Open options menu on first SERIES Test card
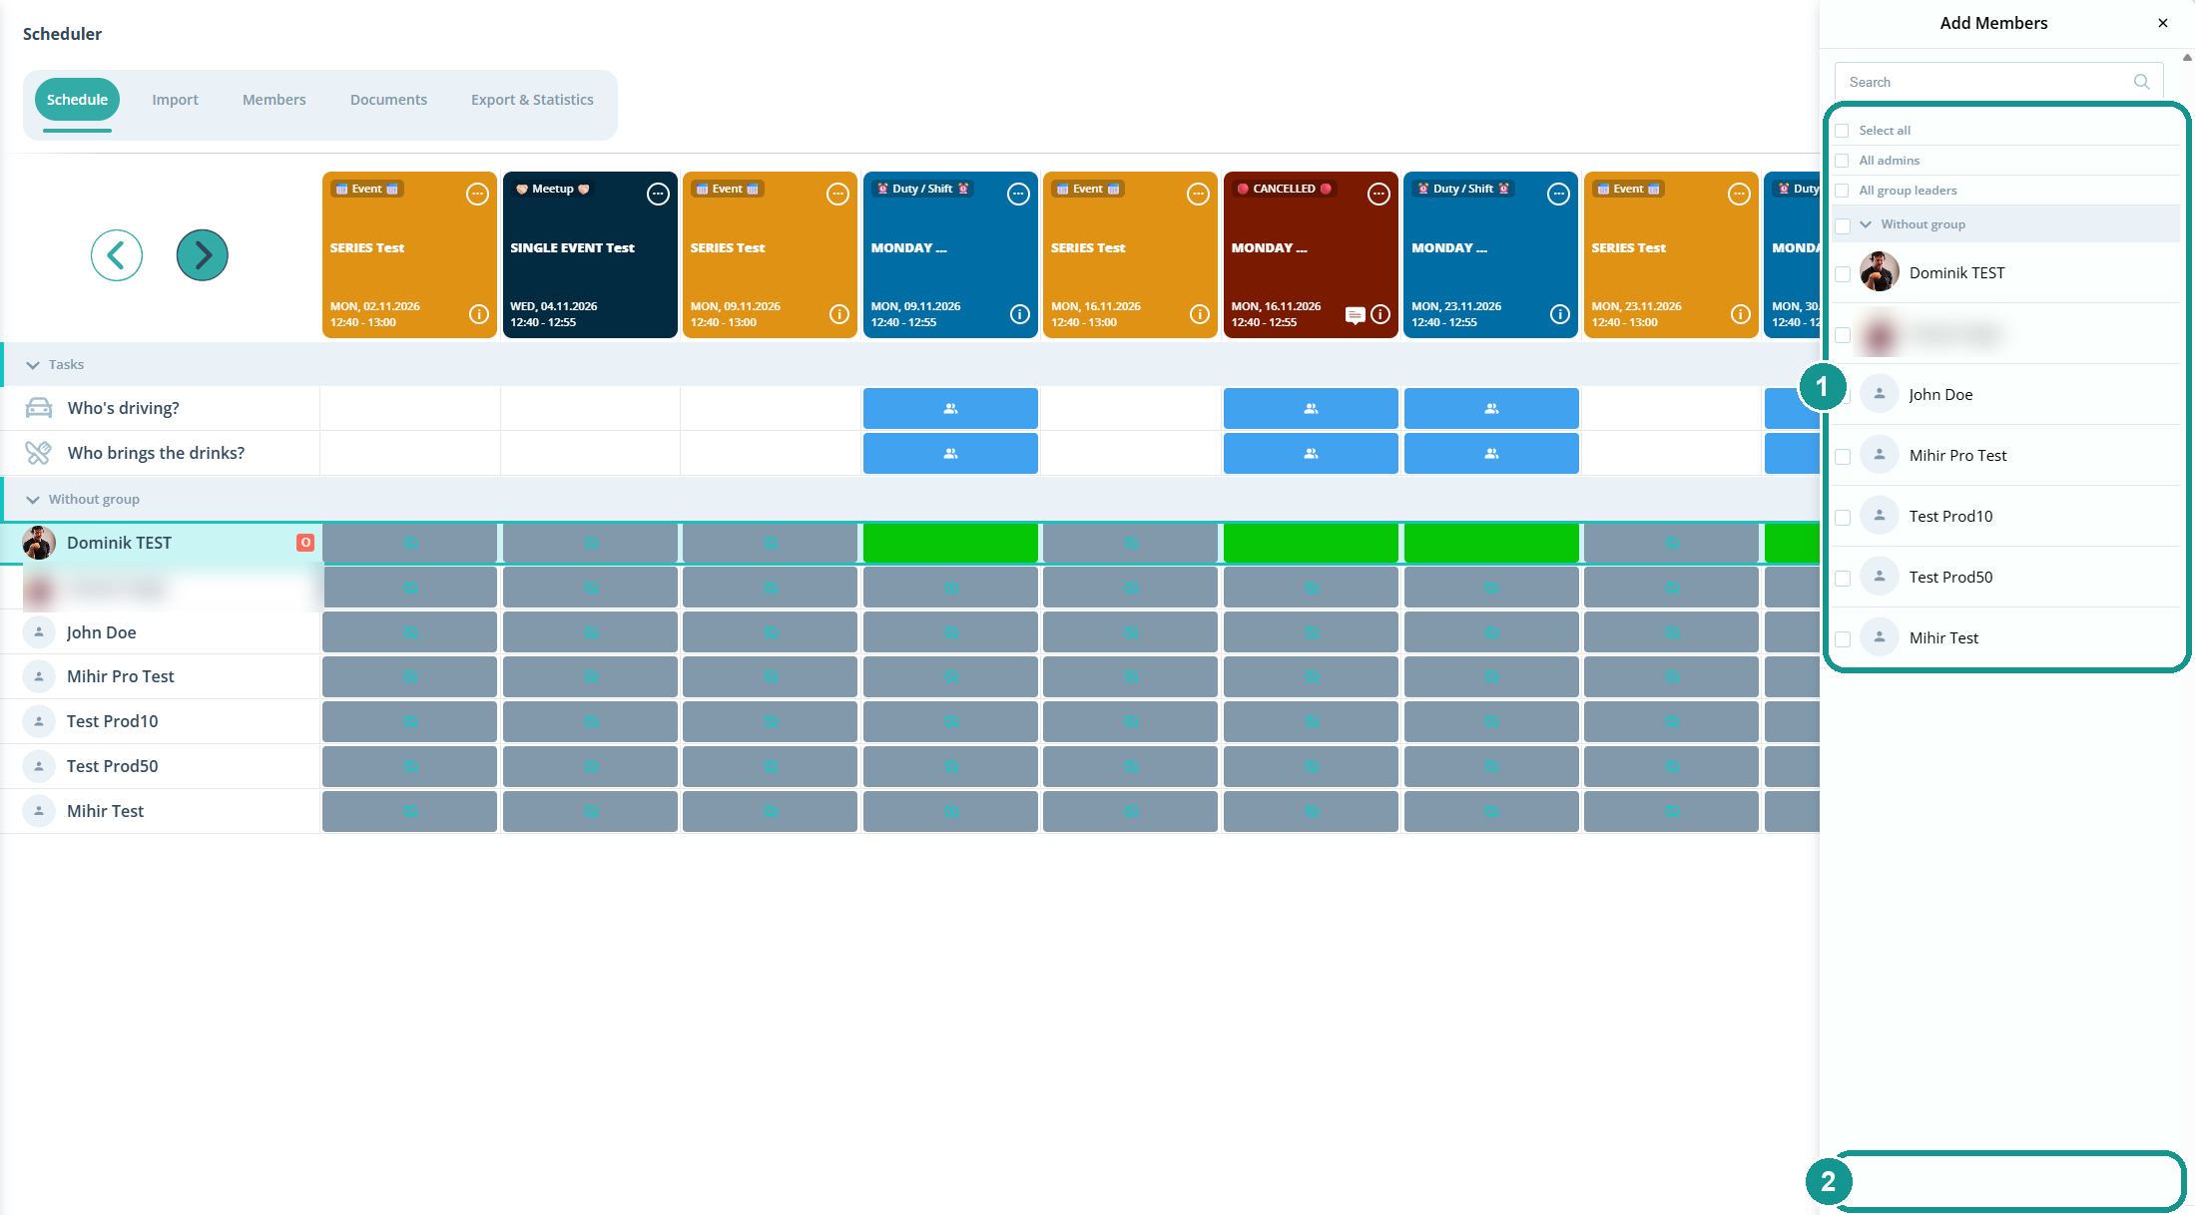 tap(477, 195)
